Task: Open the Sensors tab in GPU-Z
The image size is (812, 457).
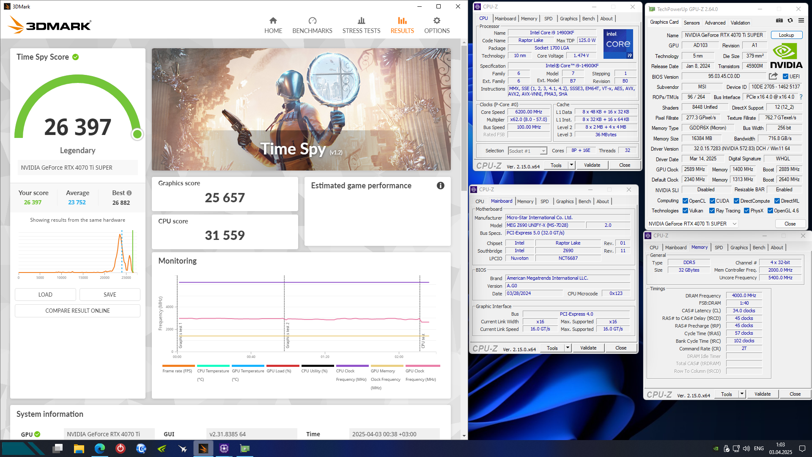Action: point(691,23)
